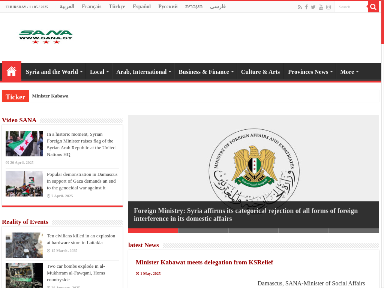
Task: Open the Homs car bombs thumbnail
Action: 24,276
